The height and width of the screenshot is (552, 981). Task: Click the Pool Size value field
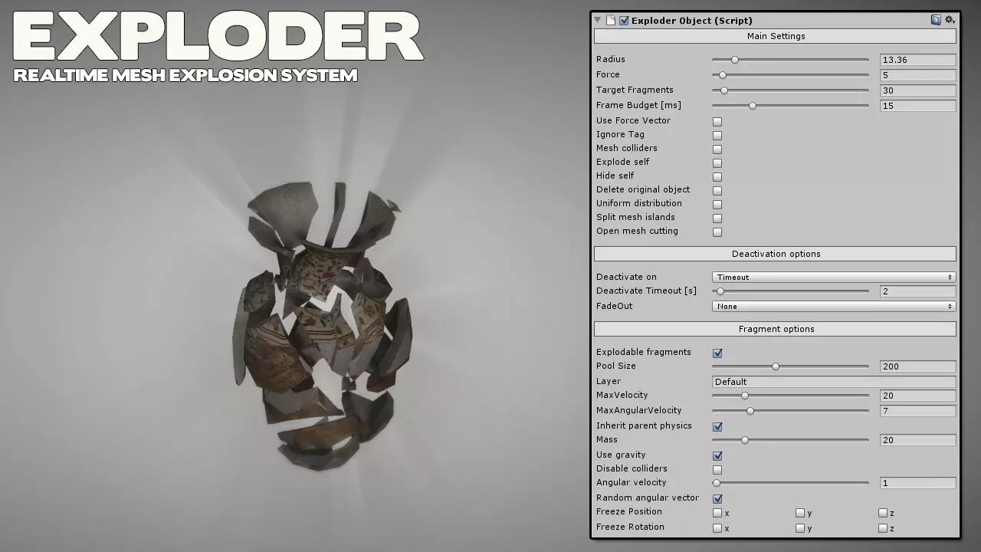pyautogui.click(x=917, y=366)
